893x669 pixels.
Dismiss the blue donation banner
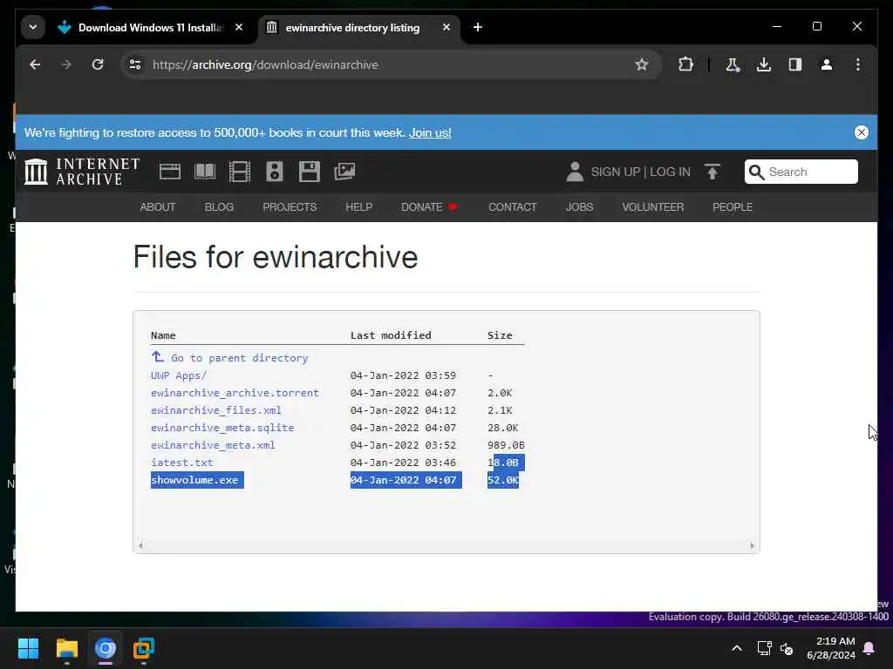pos(861,132)
